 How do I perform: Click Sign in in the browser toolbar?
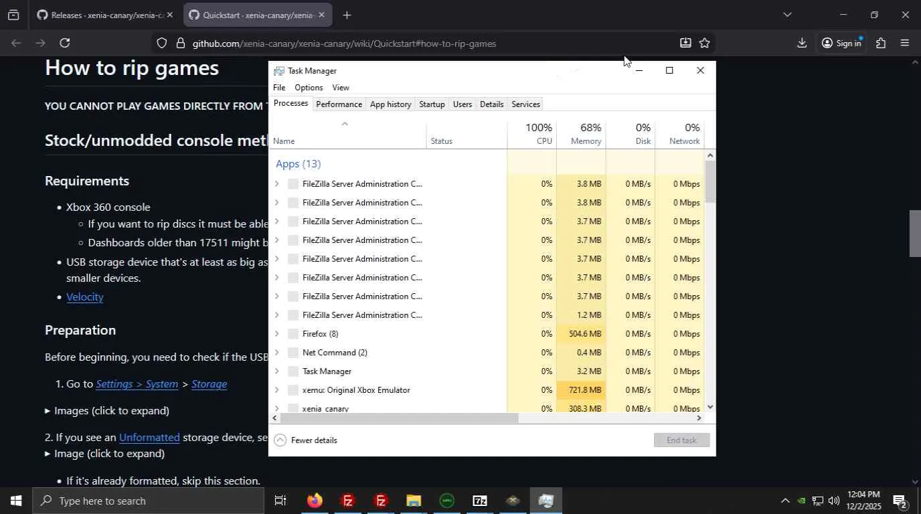tap(841, 43)
